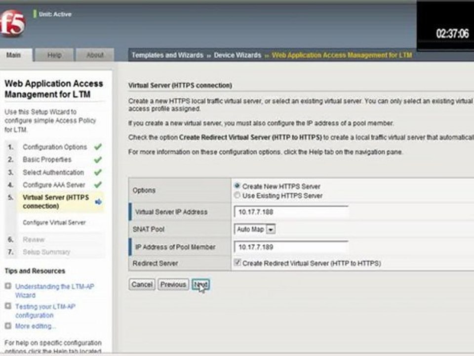Select step 7 Setup Summary
The image size is (474, 356).
(x=46, y=252)
